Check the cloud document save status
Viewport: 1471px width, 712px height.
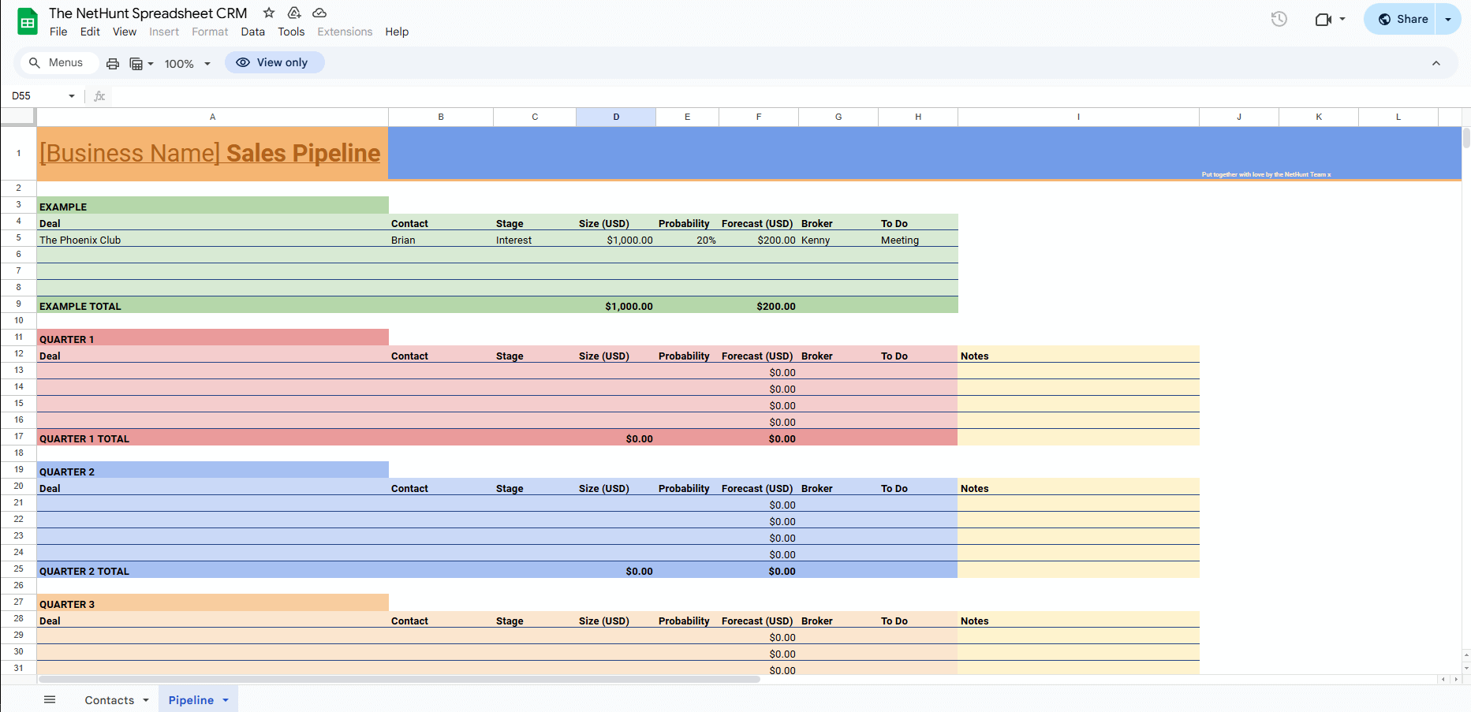pos(319,13)
